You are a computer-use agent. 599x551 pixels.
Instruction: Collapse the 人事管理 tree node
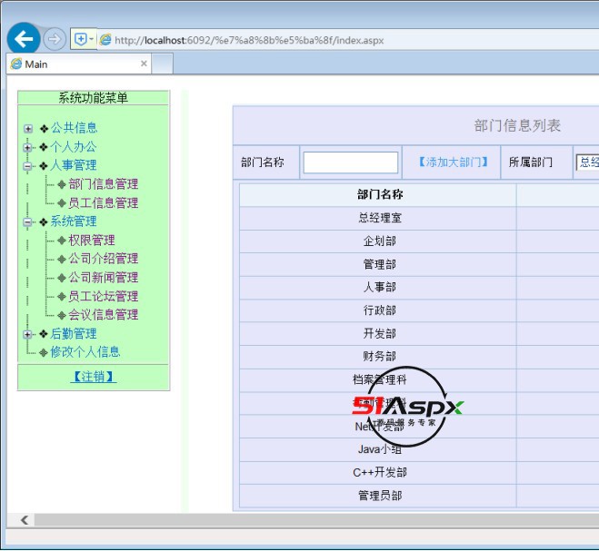pos(28,166)
